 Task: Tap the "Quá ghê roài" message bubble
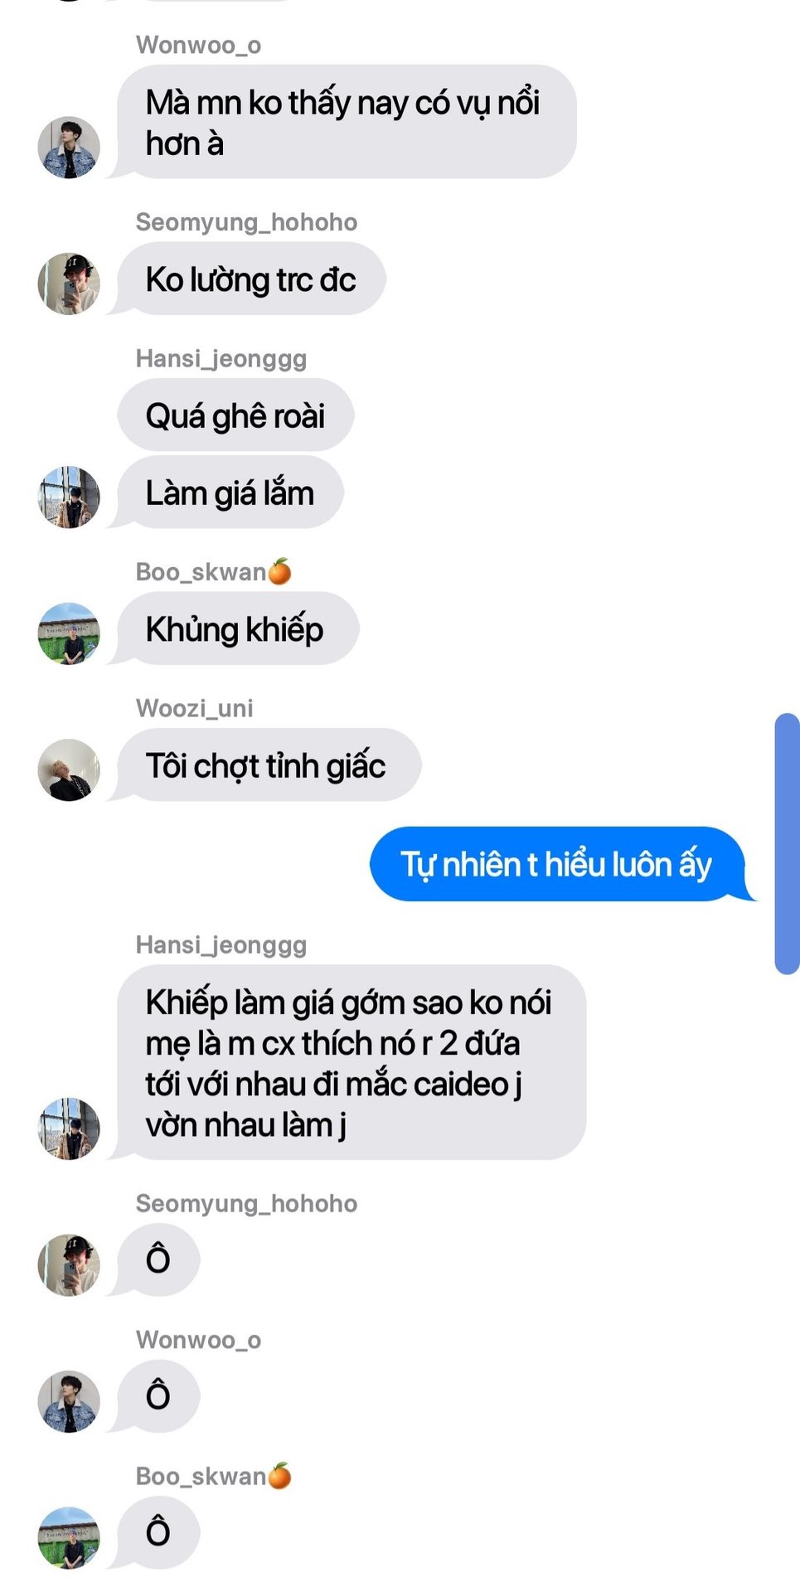click(235, 415)
